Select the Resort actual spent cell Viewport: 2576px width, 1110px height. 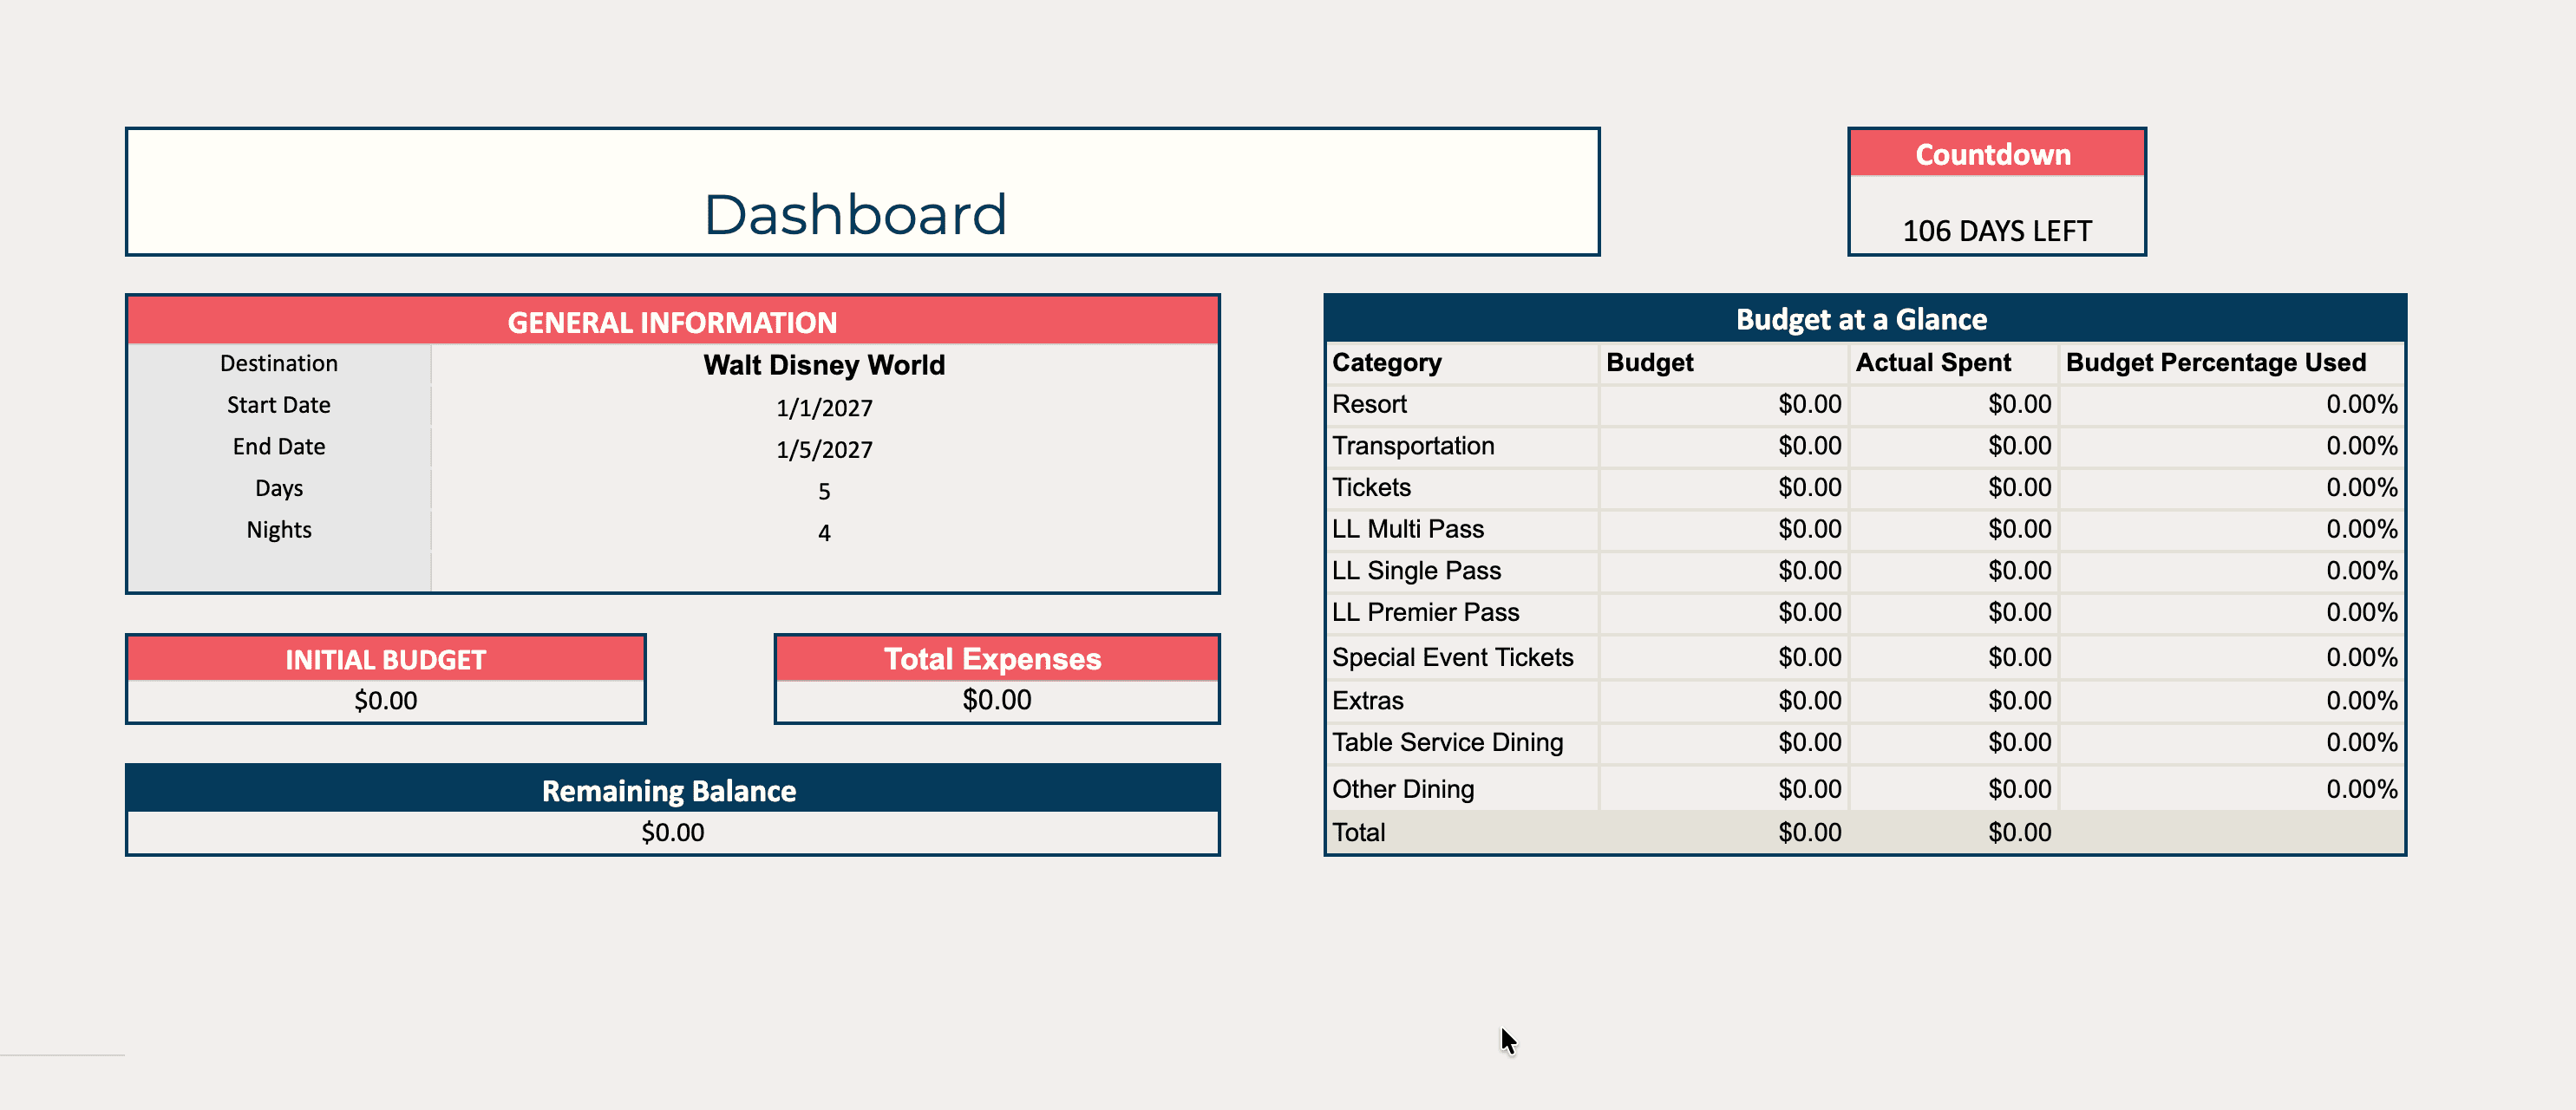tap(1953, 404)
